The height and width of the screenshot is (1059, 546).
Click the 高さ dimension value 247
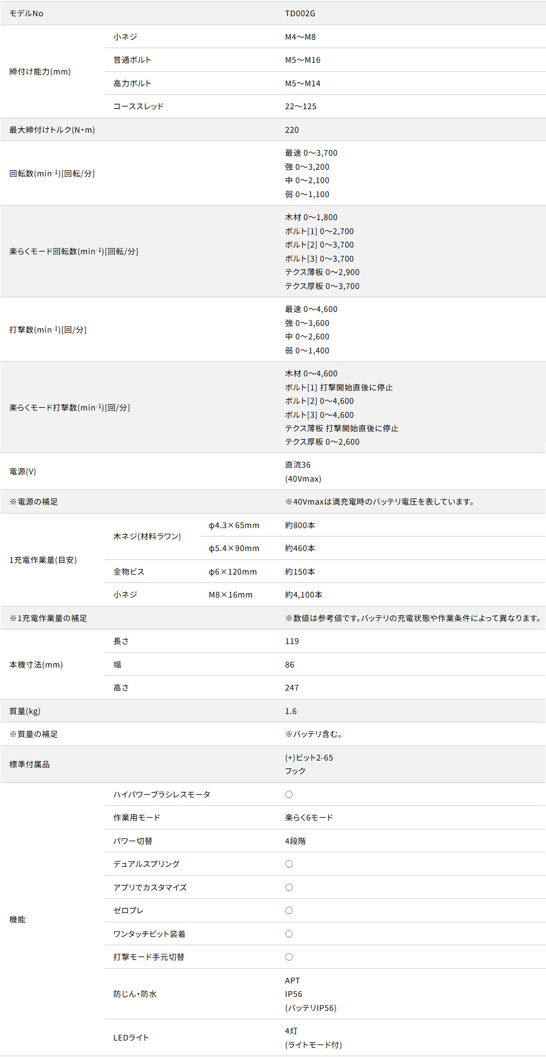click(x=292, y=688)
